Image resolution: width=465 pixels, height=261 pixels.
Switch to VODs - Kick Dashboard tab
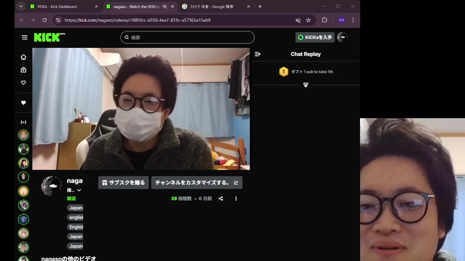tap(64, 7)
